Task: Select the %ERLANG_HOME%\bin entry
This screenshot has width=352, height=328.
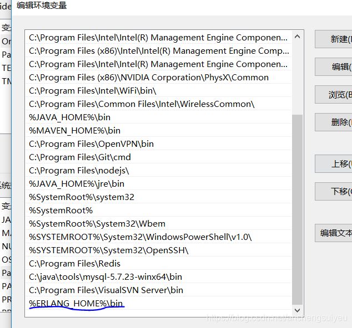Action: coord(159,304)
